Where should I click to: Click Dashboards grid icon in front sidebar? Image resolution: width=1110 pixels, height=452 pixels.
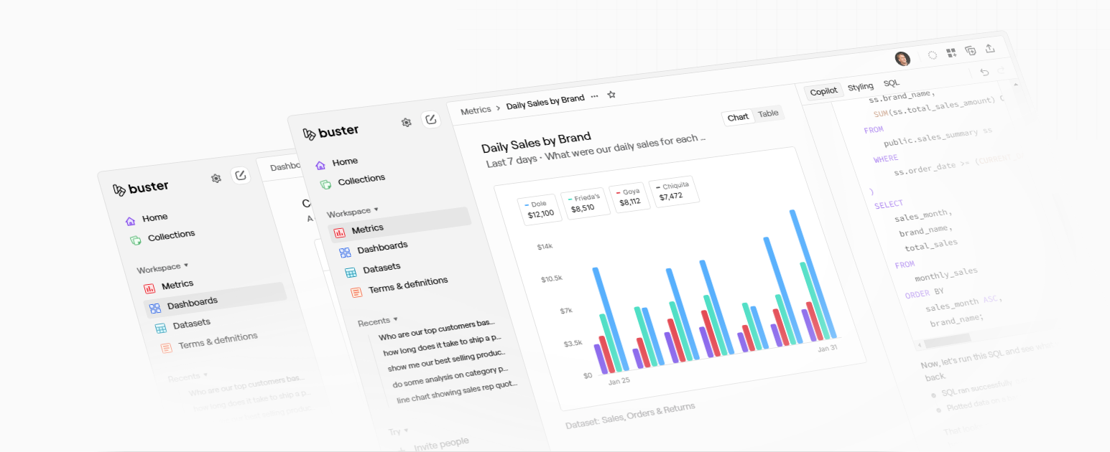pos(345,252)
